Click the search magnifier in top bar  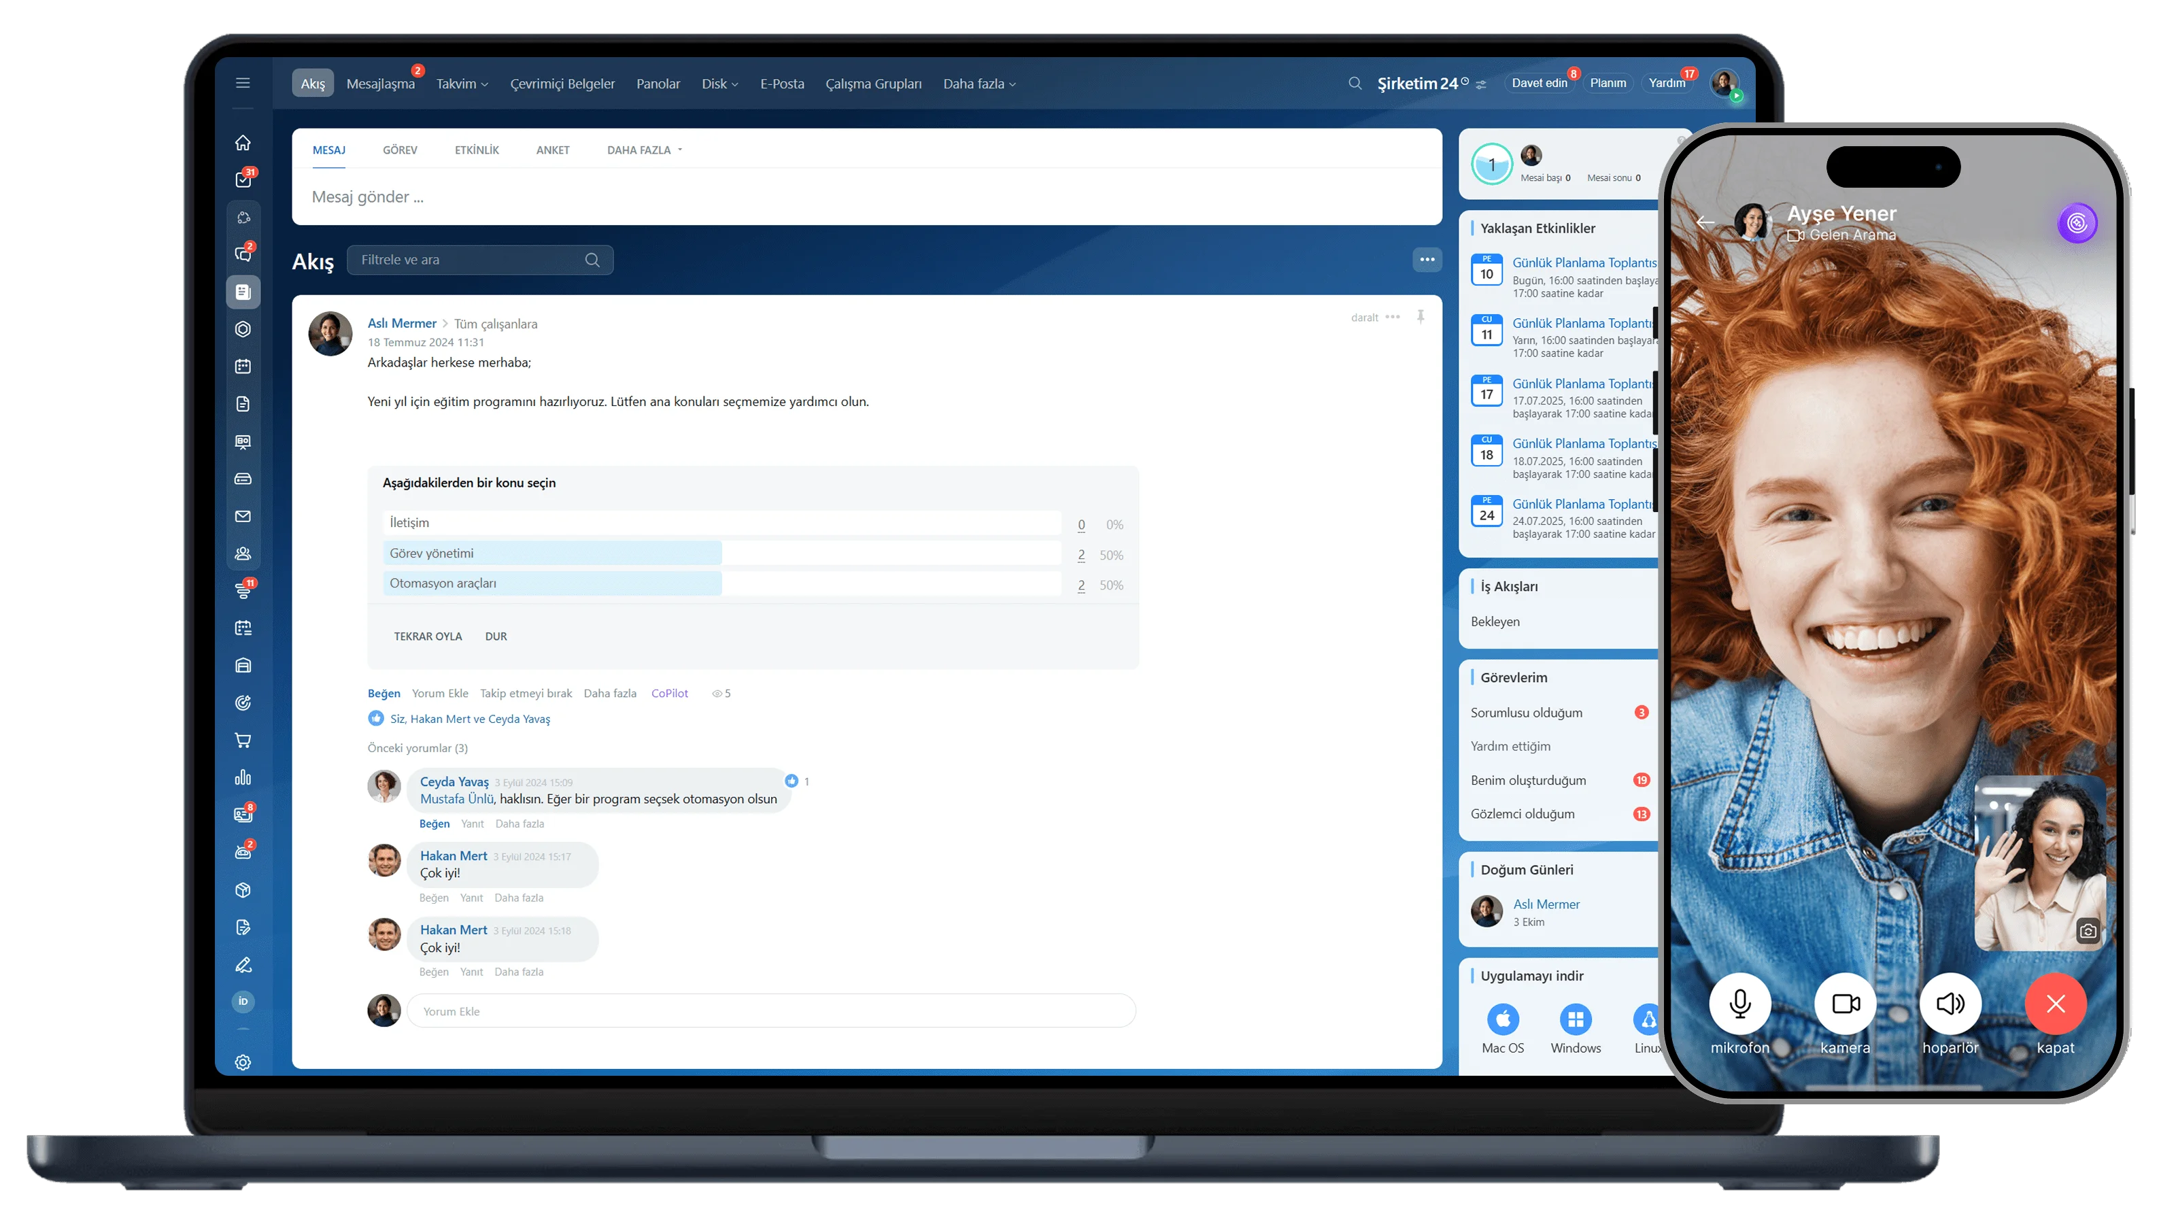tap(1355, 84)
